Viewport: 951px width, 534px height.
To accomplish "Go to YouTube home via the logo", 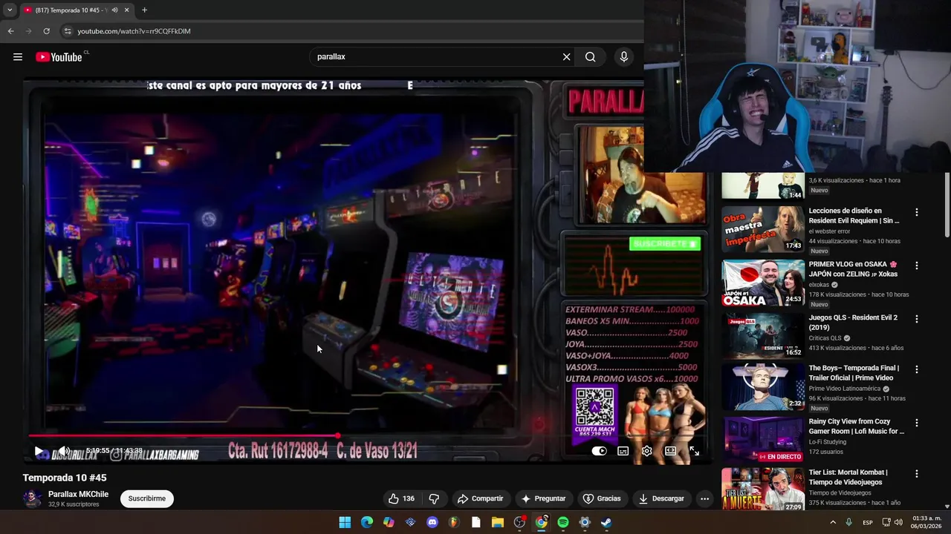I will 59,57.
